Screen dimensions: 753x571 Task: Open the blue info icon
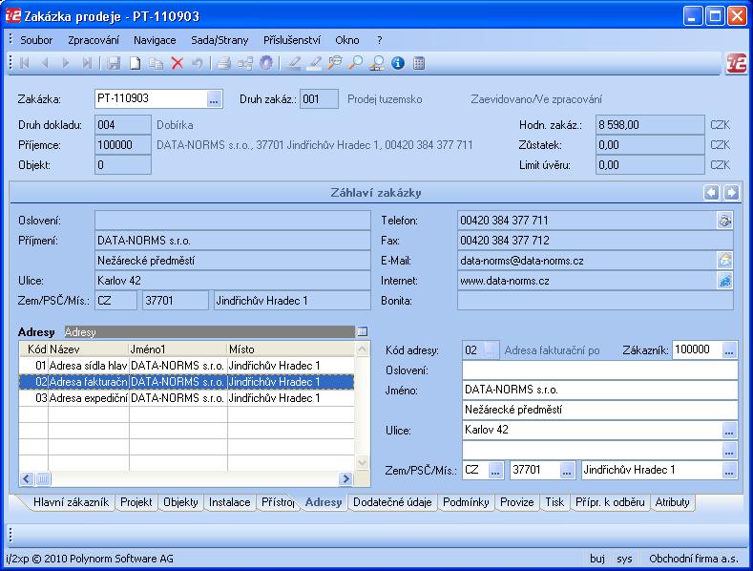[398, 63]
